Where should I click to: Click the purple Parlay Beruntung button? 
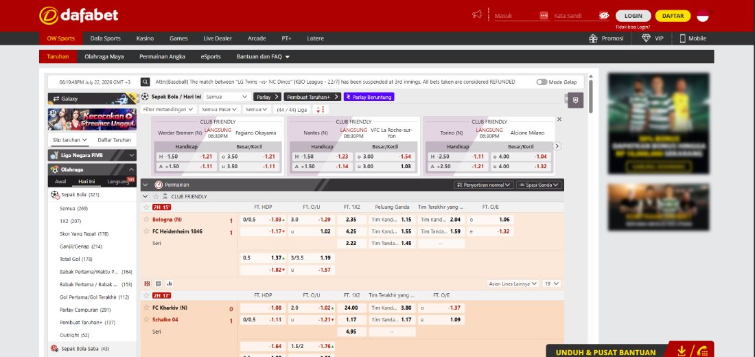(369, 97)
